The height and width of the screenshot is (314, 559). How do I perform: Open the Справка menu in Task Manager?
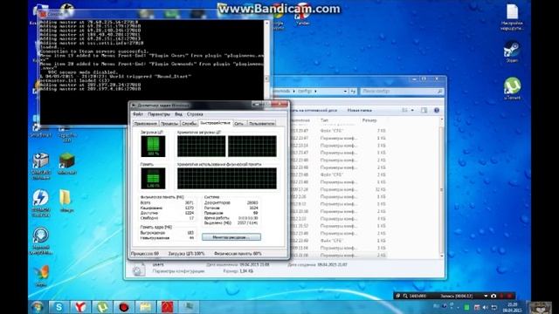click(x=195, y=114)
